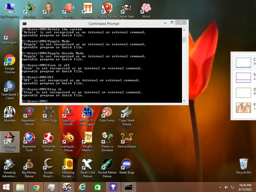Click the 'Stop it' command line
256x192 pixels.
[x=42, y=89]
